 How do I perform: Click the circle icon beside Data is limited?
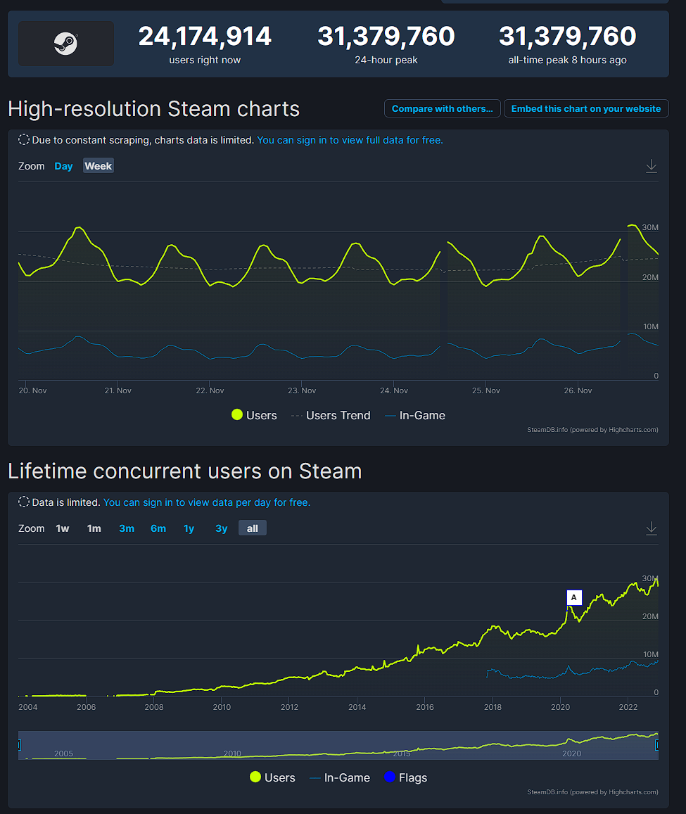coord(24,502)
